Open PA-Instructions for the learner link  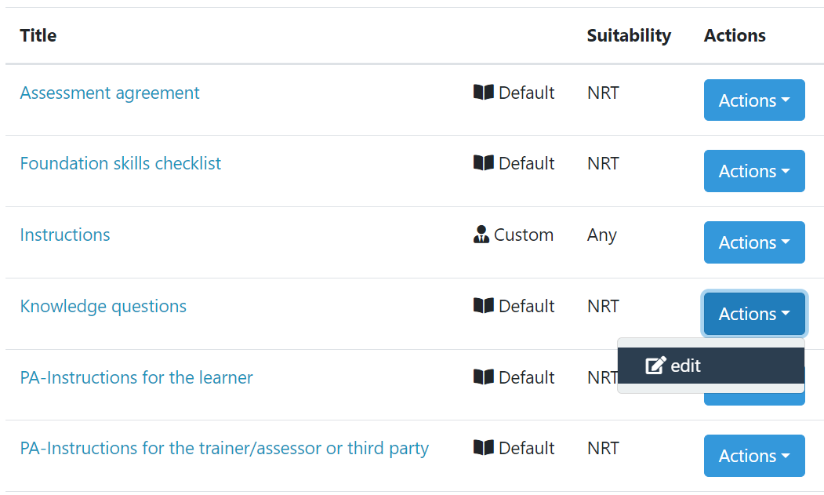tap(136, 377)
